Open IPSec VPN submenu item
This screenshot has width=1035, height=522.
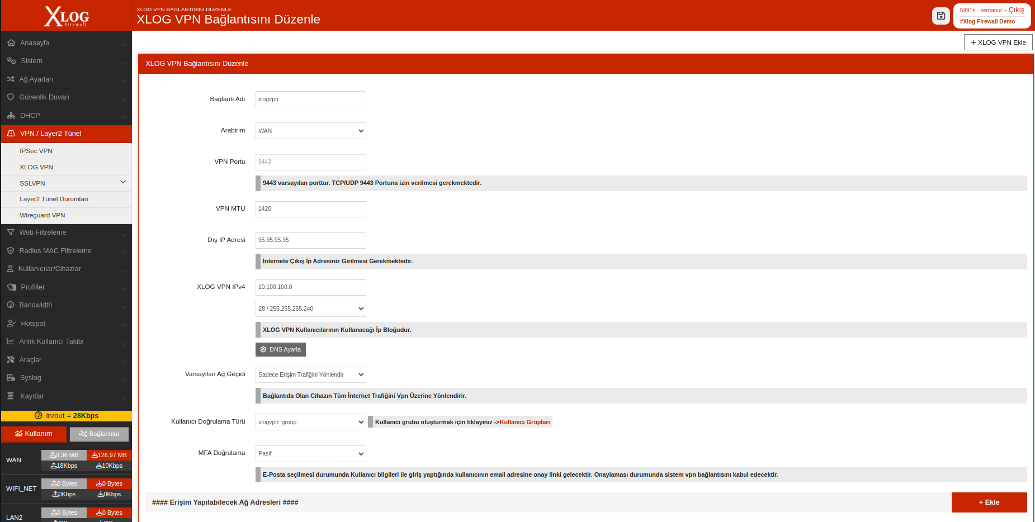pos(67,151)
